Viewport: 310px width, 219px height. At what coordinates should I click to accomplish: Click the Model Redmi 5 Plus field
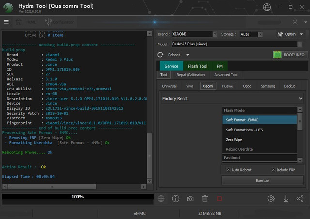click(x=234, y=44)
